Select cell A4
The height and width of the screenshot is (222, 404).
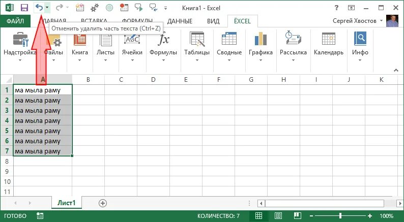(43, 120)
